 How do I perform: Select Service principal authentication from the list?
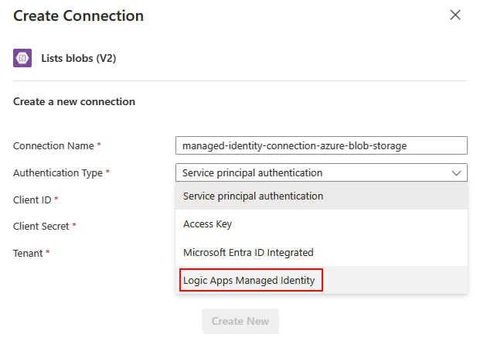click(x=253, y=196)
